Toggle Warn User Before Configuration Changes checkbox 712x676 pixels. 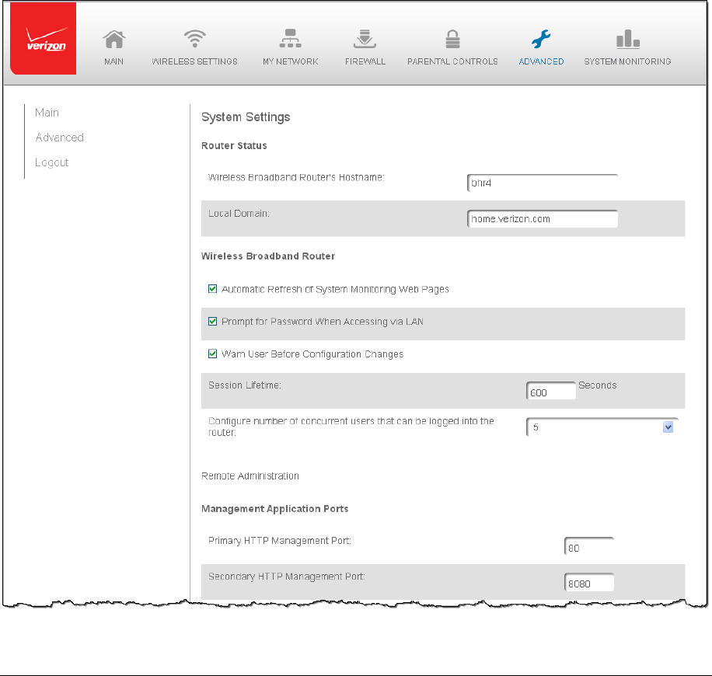212,354
